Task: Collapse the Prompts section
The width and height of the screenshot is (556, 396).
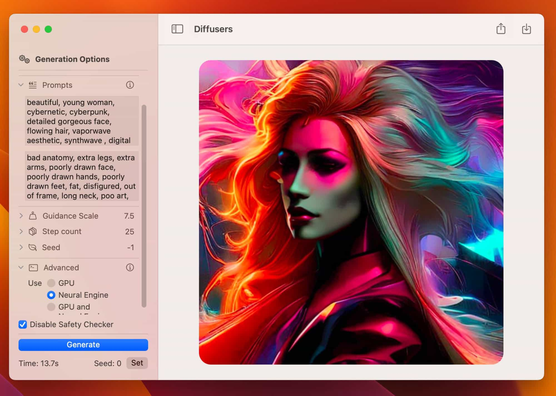Action: point(21,85)
